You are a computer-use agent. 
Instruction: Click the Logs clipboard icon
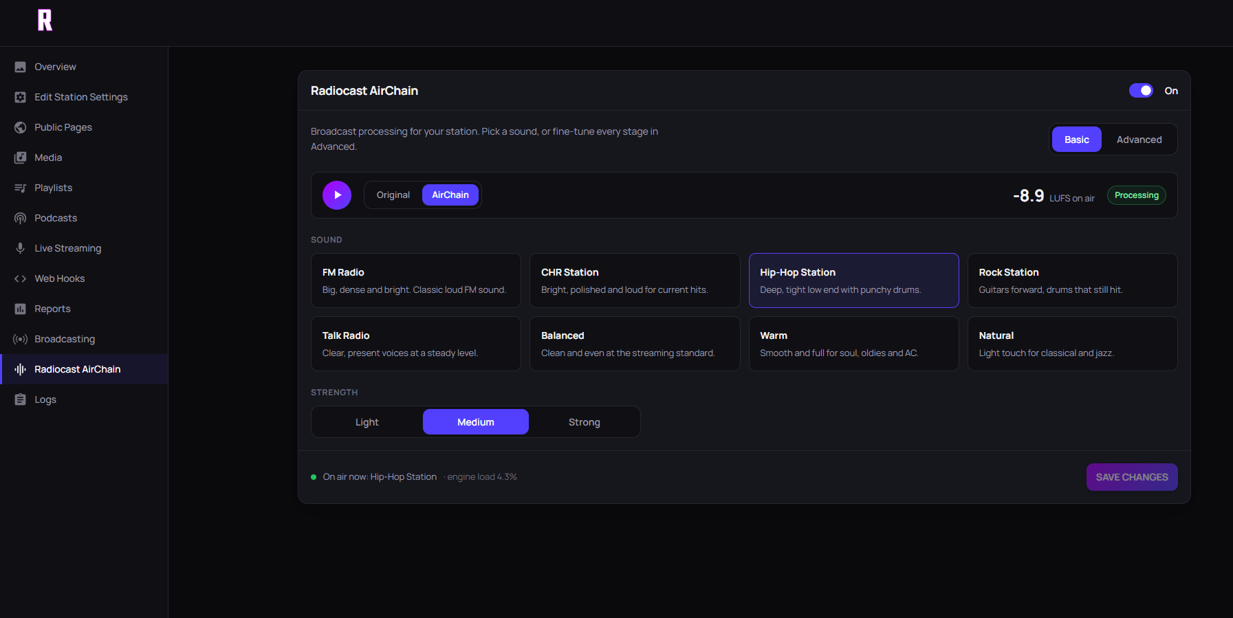(21, 399)
